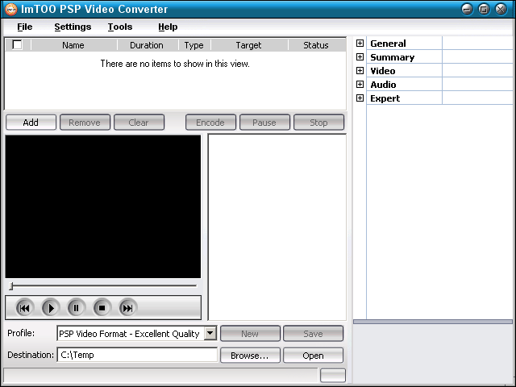Click the skip to previous playback button
Image resolution: width=516 pixels, height=387 pixels.
click(25, 308)
